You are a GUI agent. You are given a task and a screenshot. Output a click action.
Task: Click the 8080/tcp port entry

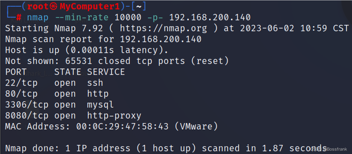[x=27, y=116]
